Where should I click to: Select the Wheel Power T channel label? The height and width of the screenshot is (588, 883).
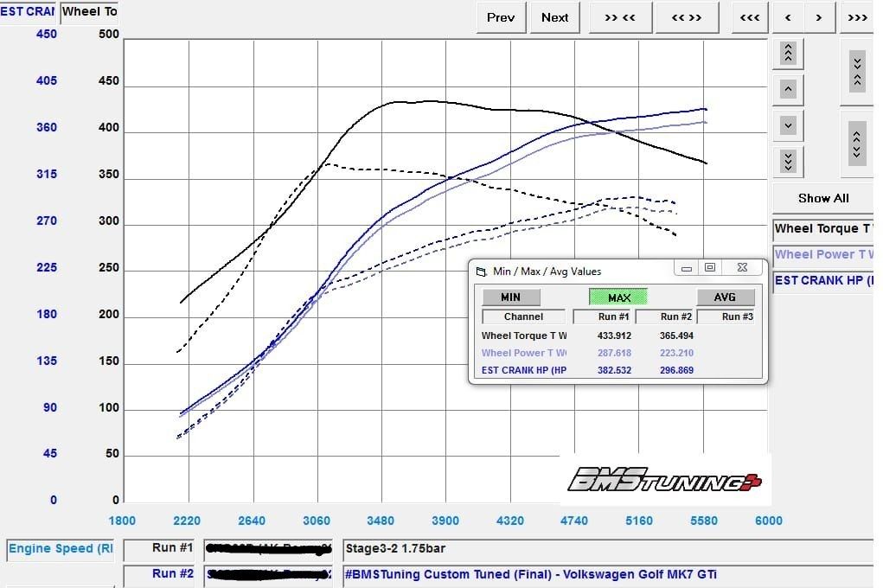click(x=822, y=254)
